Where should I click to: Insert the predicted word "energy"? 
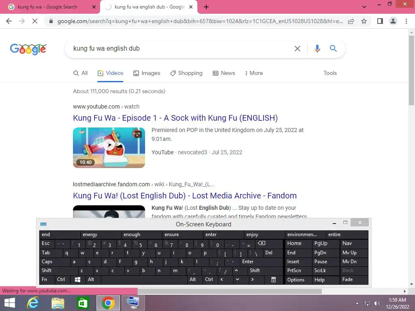point(101,234)
